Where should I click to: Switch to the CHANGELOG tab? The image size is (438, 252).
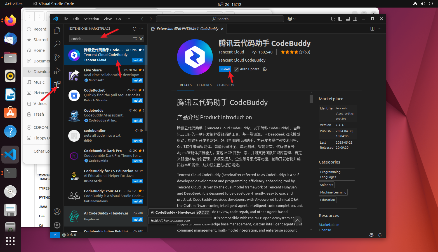[226, 85]
